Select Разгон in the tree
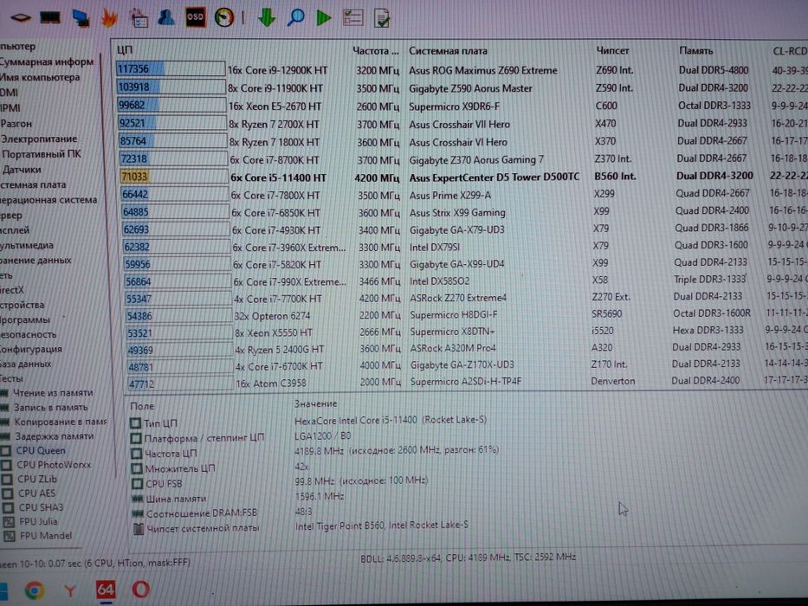 [16, 124]
